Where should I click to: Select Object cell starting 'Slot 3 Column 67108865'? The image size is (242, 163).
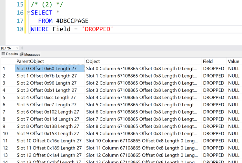pos(143,90)
